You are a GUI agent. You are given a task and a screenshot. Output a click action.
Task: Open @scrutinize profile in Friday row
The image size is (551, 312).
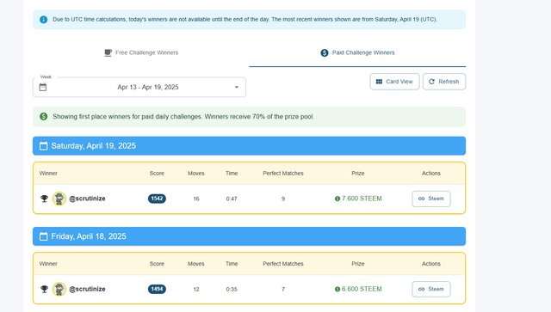(87, 289)
